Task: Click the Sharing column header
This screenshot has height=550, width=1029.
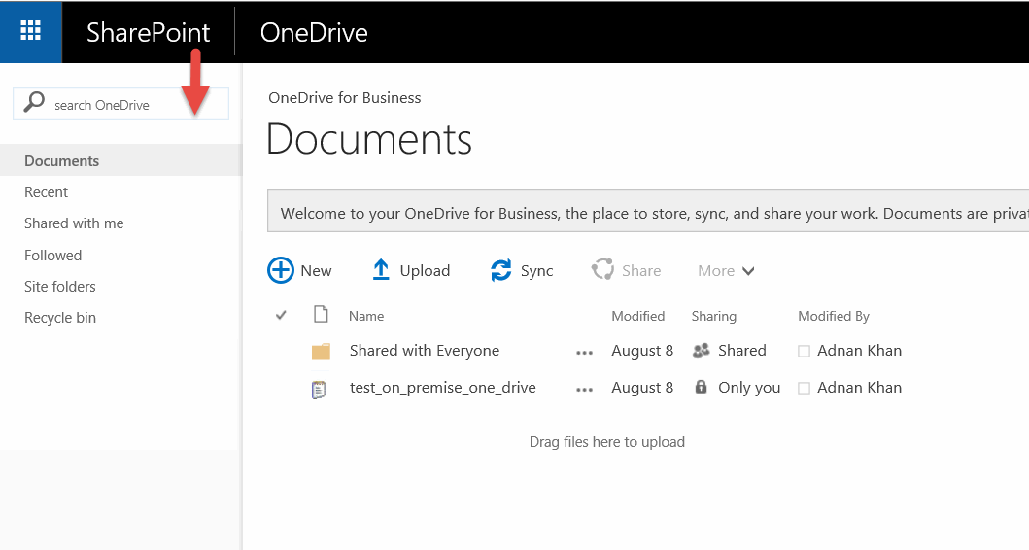Action: [x=714, y=317]
